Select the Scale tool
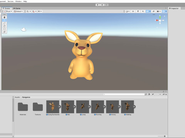Image resolution: width=185 pixels, height=138 pixels. point(4,26)
